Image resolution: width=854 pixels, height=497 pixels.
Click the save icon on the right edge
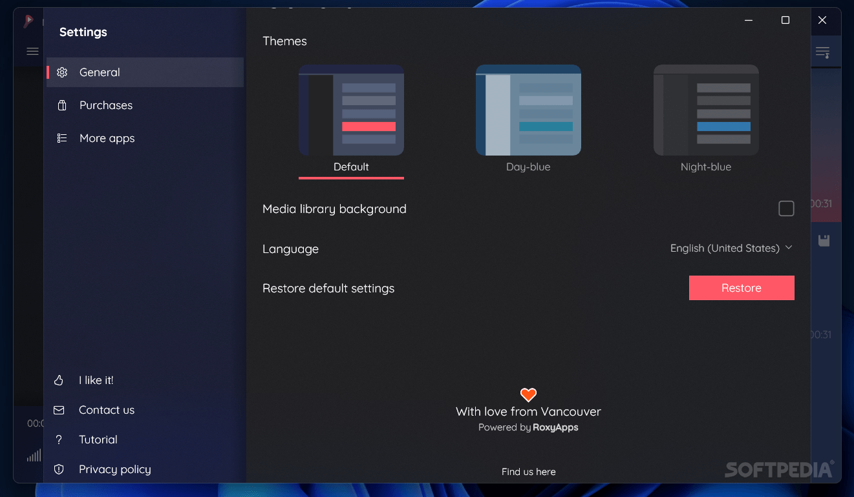coord(824,240)
